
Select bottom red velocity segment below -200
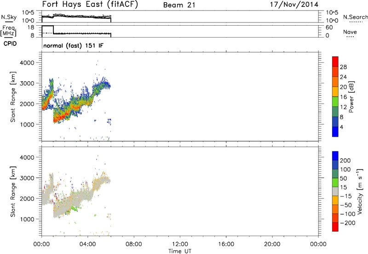(x=335, y=227)
